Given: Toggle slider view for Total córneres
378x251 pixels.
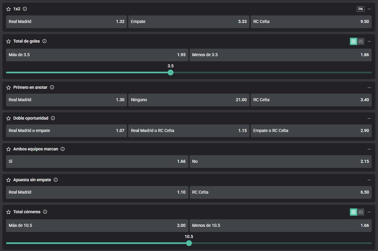Looking at the screenshot, I should click(361, 212).
